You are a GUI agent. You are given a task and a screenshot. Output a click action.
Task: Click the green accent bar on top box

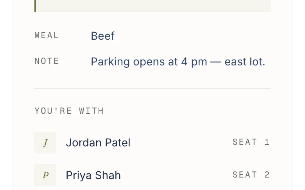point(35,6)
